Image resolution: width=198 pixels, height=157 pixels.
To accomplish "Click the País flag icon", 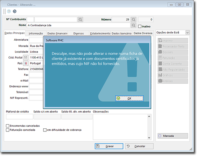I will 26,63.
